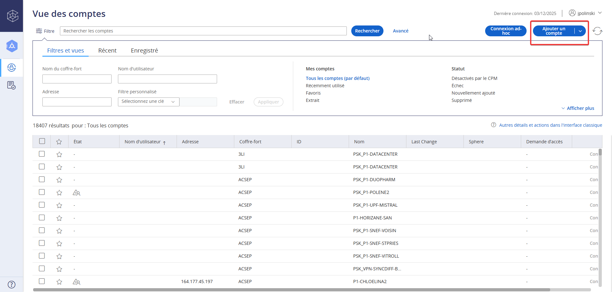The height and width of the screenshot is (292, 612).
Task: Open the Sélectionnez une clé dropdown
Action: pyautogui.click(x=149, y=102)
